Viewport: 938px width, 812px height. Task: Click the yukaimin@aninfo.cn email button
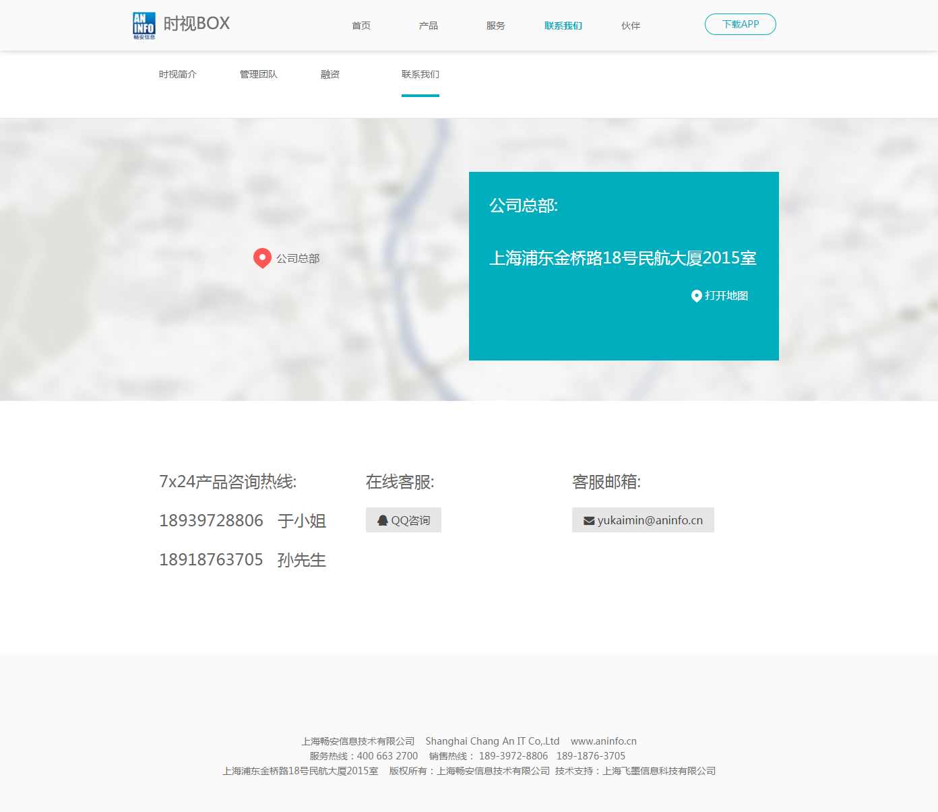(643, 520)
